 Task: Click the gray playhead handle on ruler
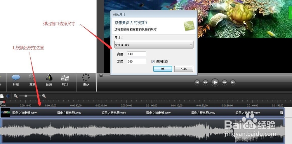[x=1, y=102]
